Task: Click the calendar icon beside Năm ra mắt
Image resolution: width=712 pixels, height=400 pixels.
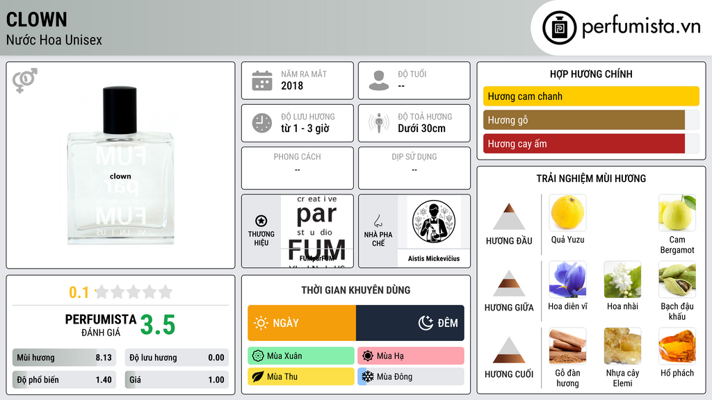Action: pyautogui.click(x=262, y=81)
